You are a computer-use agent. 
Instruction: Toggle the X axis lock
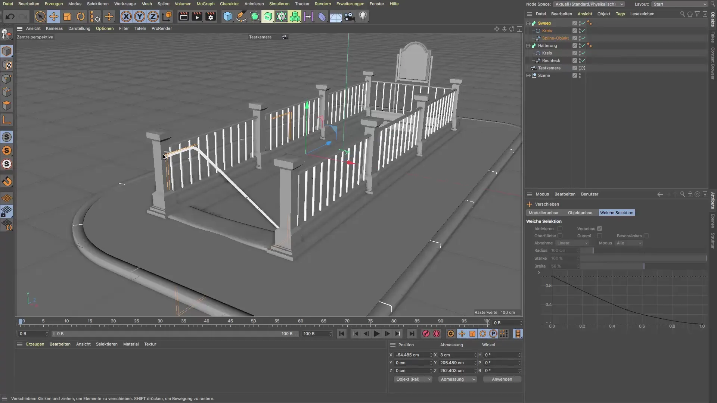126,16
